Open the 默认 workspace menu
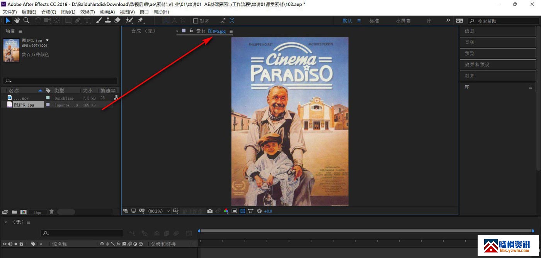 pos(359,21)
